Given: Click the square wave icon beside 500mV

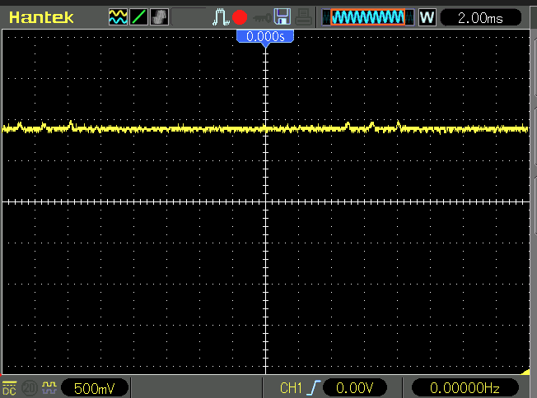Looking at the screenshot, I should point(48,387).
